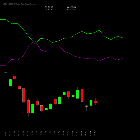Click the 17 Aug date label

click(x=54, y=133)
